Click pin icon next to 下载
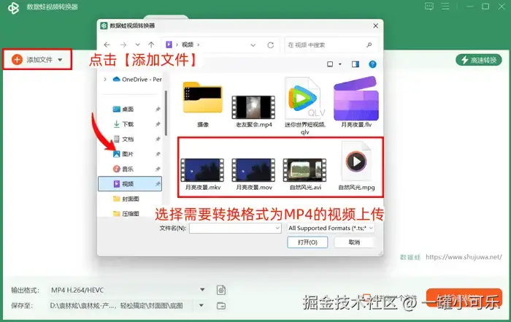 tap(158, 124)
